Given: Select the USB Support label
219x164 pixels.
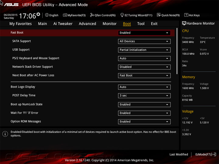Looking at the screenshot, I should coord(21,50).
